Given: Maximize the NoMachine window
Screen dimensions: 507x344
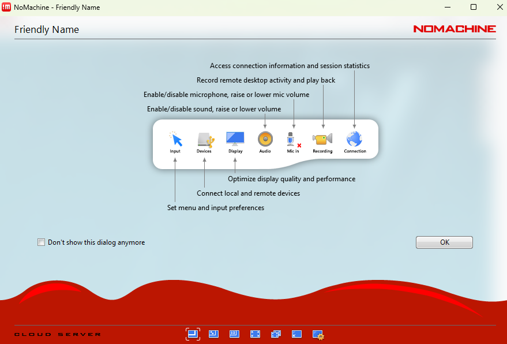Looking at the screenshot, I should tap(473, 8).
